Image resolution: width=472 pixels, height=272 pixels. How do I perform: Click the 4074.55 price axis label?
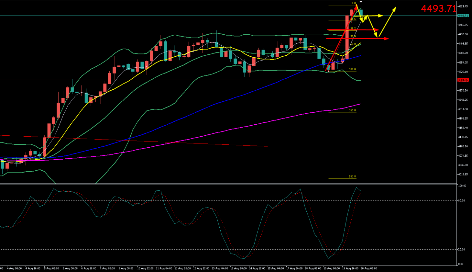pos(463,156)
